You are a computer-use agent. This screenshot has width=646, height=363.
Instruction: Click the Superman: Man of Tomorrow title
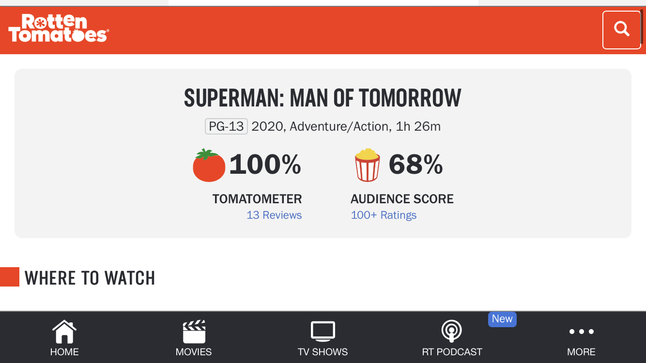point(323,98)
